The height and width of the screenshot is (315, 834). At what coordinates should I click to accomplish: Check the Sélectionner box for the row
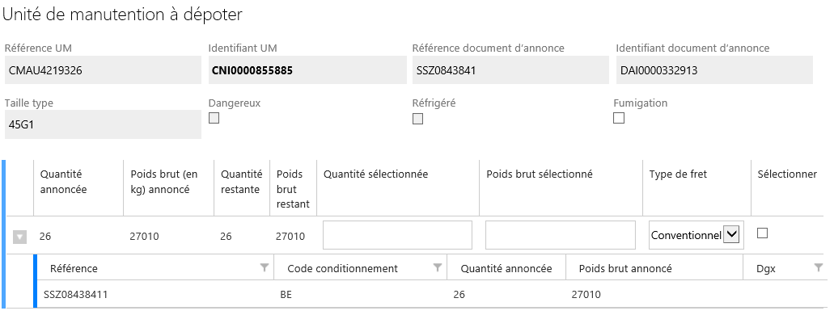pyautogui.click(x=762, y=233)
